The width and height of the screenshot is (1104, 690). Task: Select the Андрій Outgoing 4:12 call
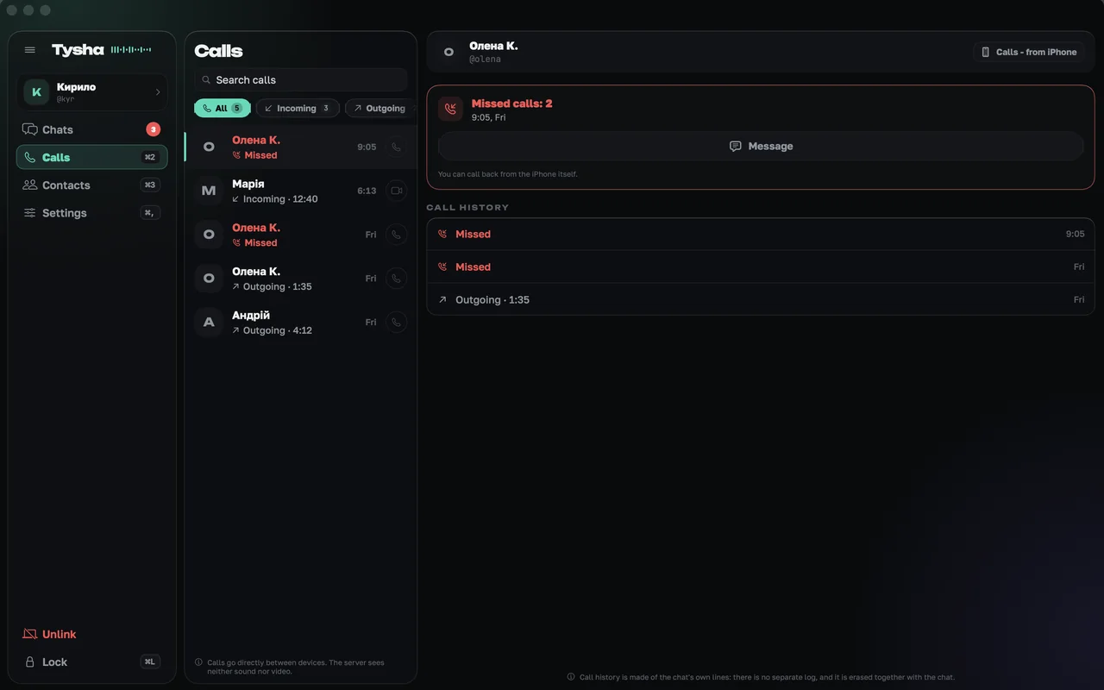[x=301, y=322]
